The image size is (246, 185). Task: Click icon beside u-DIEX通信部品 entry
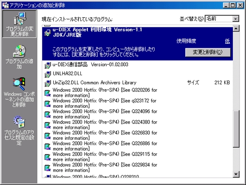pyautogui.click(x=47, y=66)
